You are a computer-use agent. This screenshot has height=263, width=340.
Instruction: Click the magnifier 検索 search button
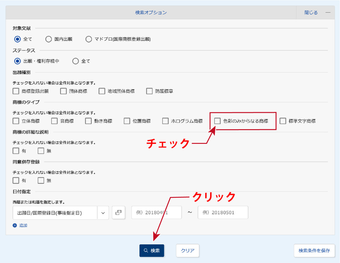[152, 251]
